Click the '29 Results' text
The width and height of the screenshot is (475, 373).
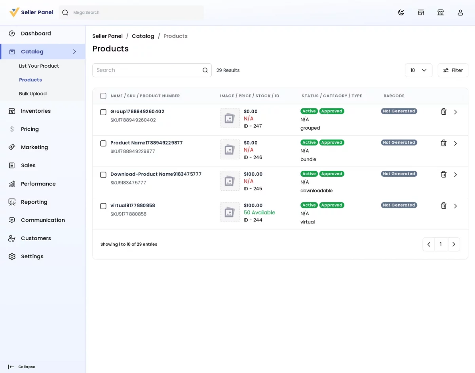pos(228,70)
